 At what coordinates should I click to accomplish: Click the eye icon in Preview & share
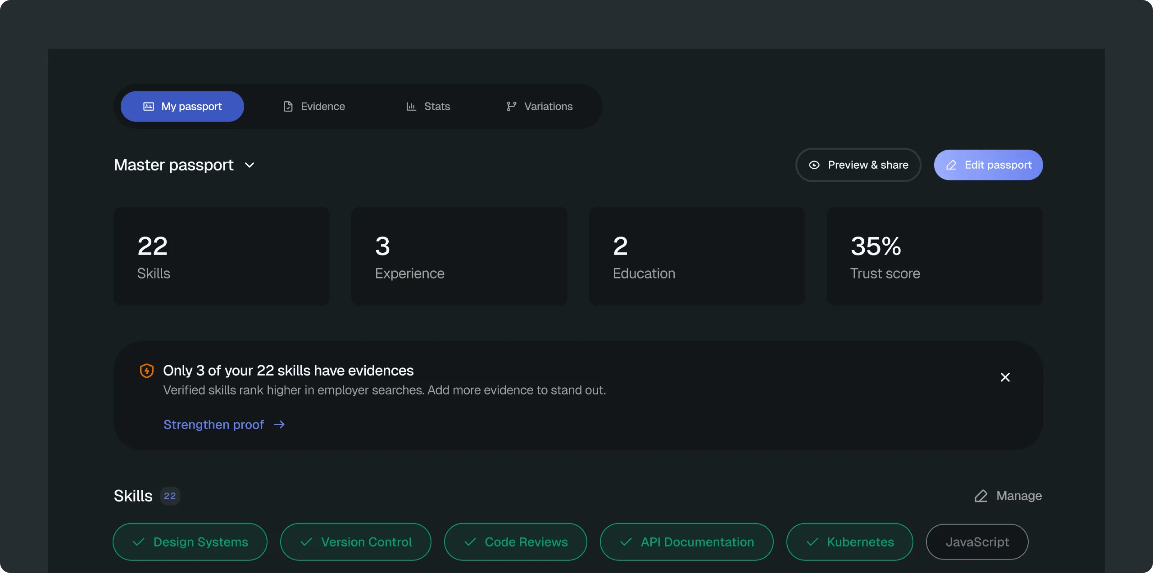pyautogui.click(x=814, y=165)
